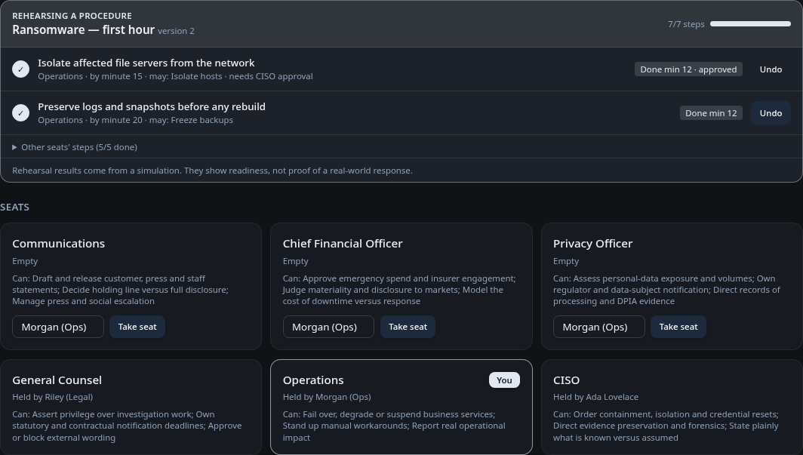Click the rehearsal simulation disclaimer text

212,171
